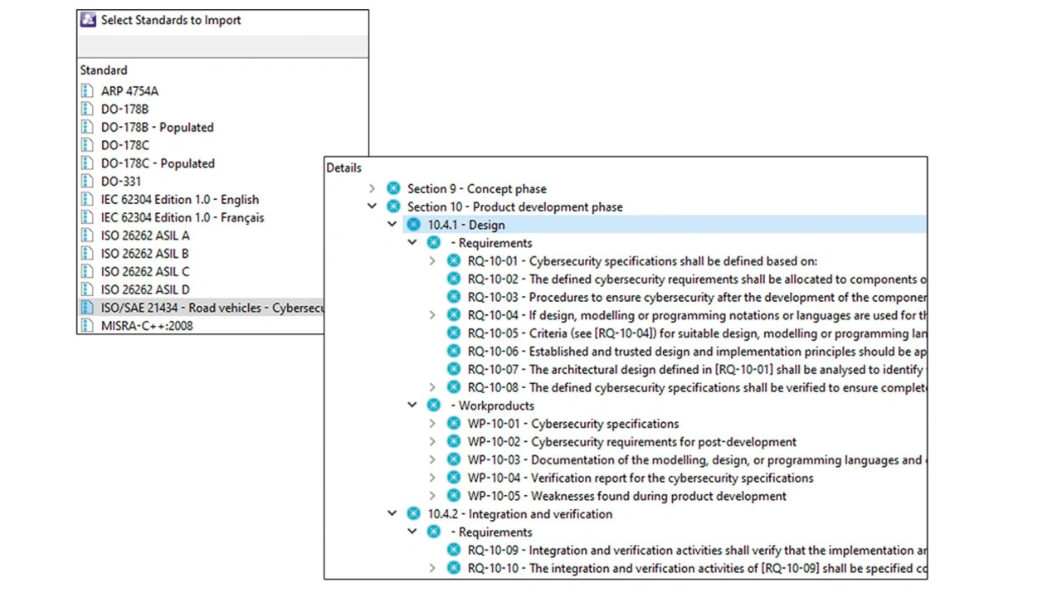Select ISO 26262 ASIL D standard
Screen dimensions: 1062x602
coord(145,289)
